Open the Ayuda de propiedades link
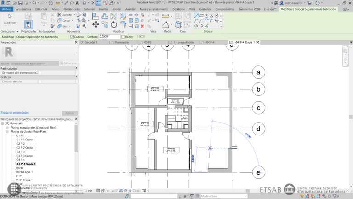Viewport: 353px width, 199px height. (x=15, y=112)
